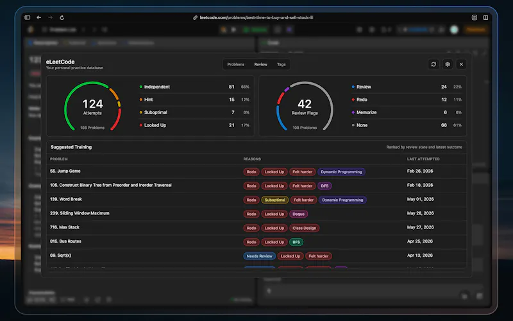Click the Suboptimal tag in Word Break row

point(275,200)
